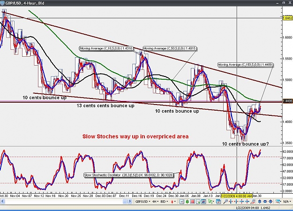Click the status bar '1/22/2009 04:00 1.6462' text
The height and width of the screenshot is (211, 293).
pos(253,208)
